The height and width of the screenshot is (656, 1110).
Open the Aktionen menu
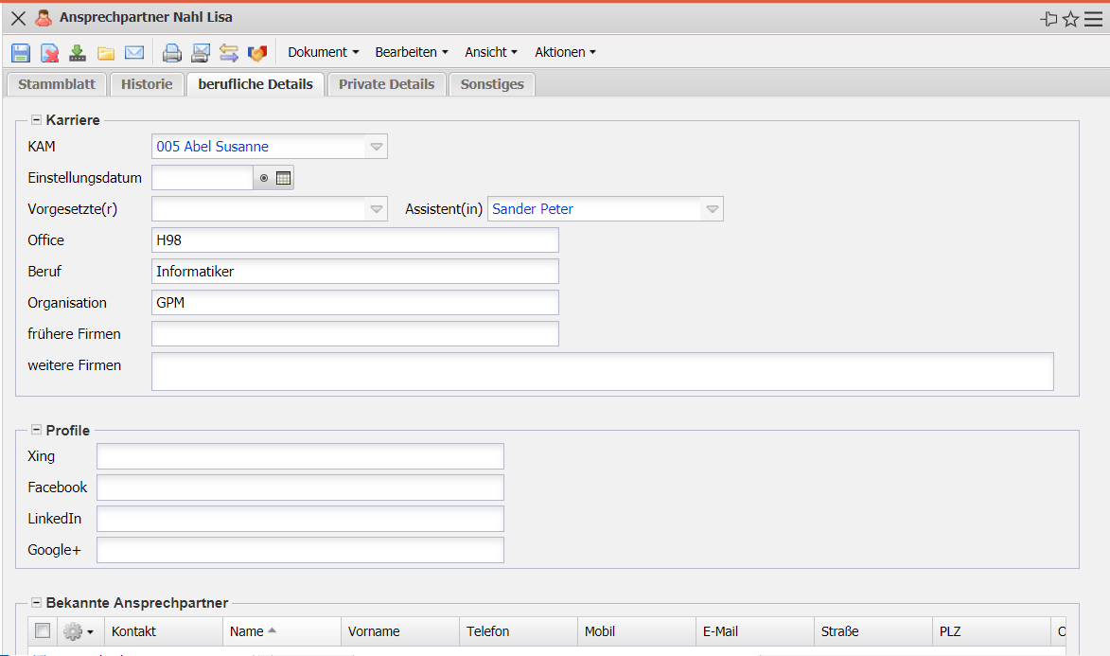click(565, 52)
